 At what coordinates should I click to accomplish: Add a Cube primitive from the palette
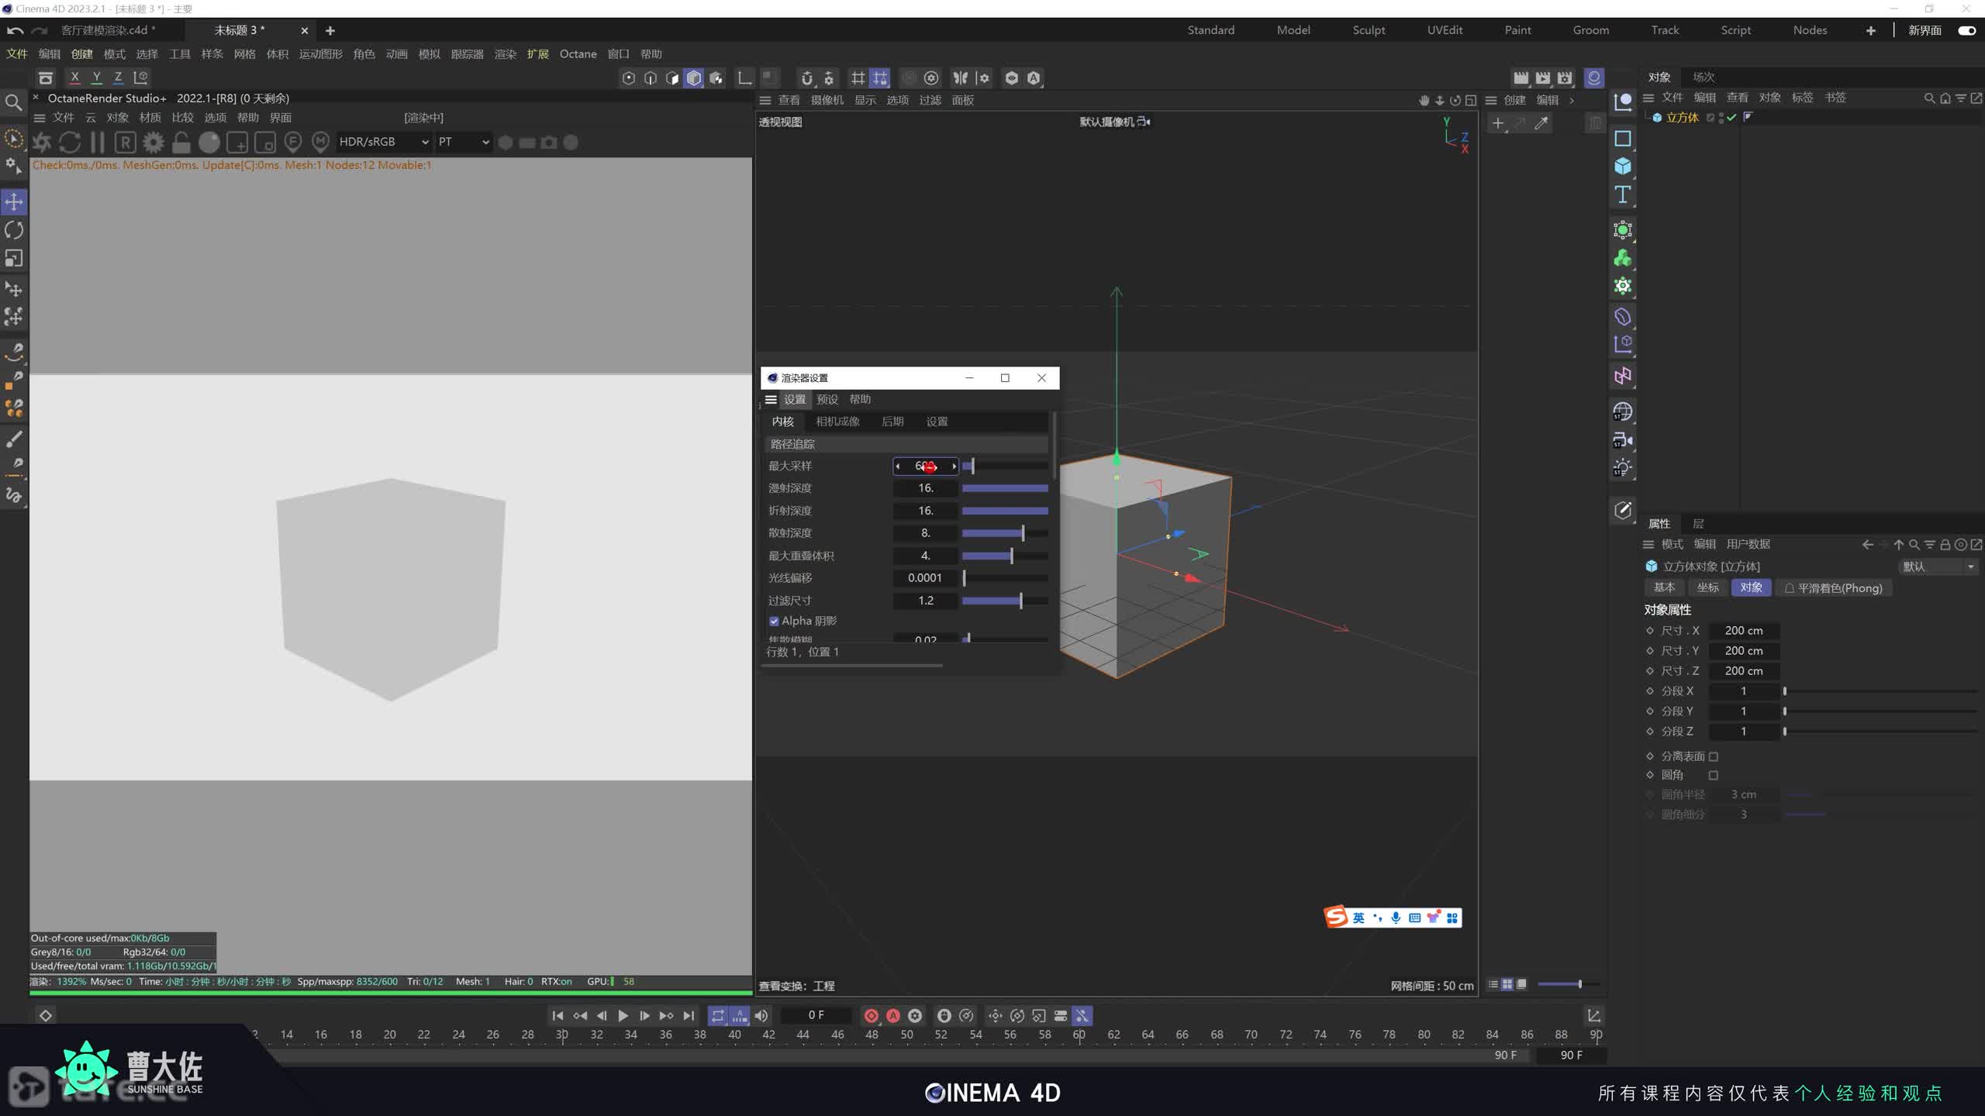[x=1622, y=167]
